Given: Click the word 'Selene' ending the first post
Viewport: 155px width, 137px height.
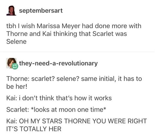Looking at the screenshot, I should click(x=16, y=42).
